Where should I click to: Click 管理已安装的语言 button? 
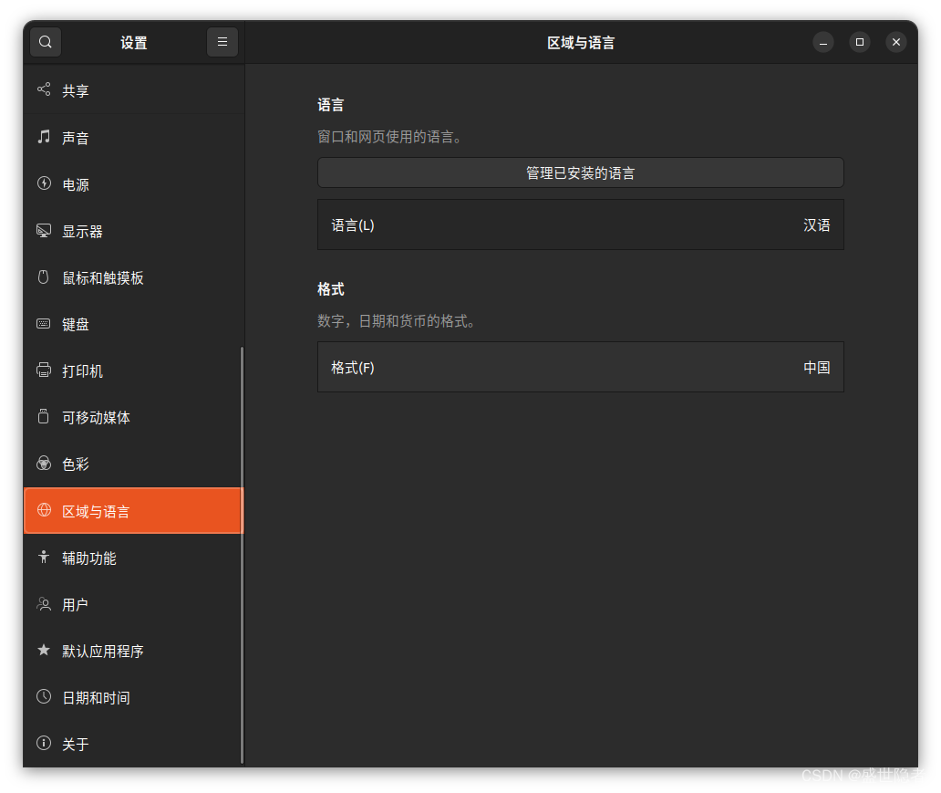coord(580,173)
